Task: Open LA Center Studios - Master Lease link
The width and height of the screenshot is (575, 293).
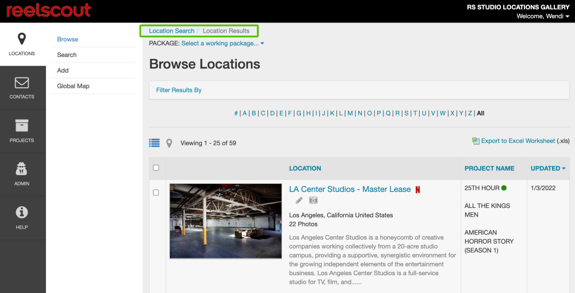Action: [x=350, y=190]
